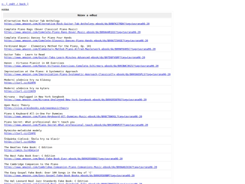Select title Alternative Rock Guitar Tab Anthology
245x184 pixels.
point(32,21)
